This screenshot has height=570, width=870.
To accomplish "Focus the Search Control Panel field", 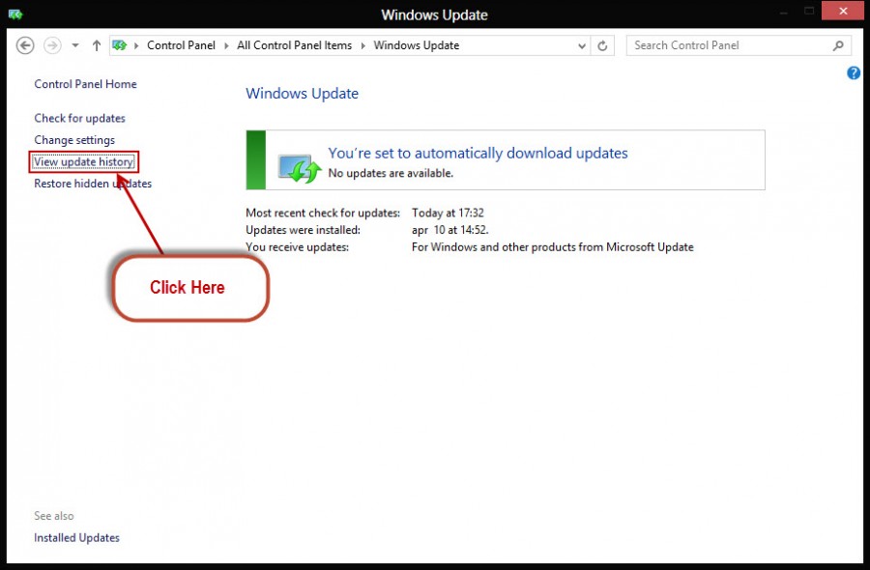I will pos(739,45).
